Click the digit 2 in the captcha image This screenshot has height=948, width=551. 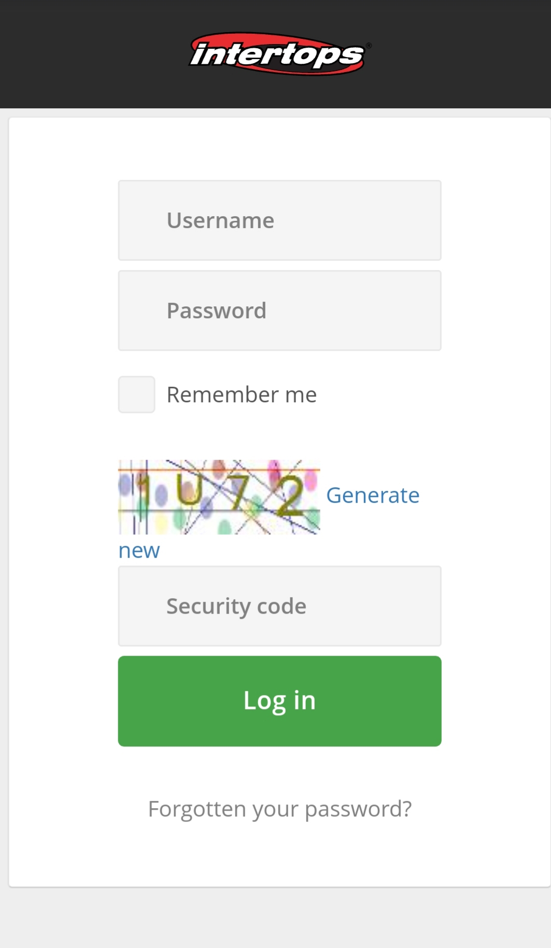(289, 496)
